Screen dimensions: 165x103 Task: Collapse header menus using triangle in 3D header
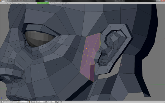[x=4, y=102]
